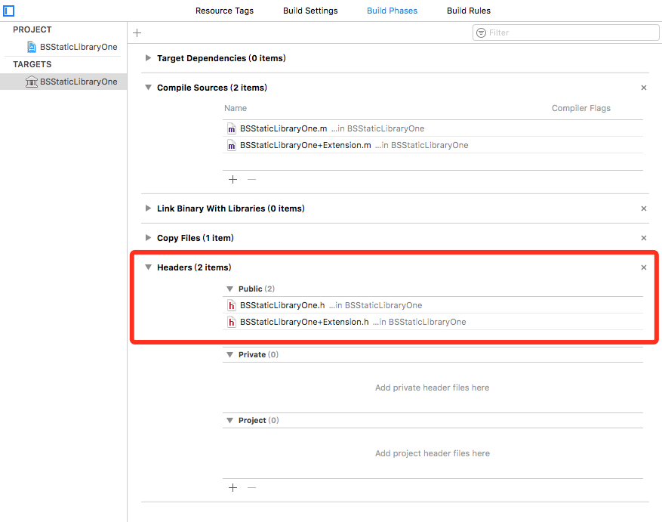
Task: Expand the Copy Files section
Action: [x=149, y=238]
